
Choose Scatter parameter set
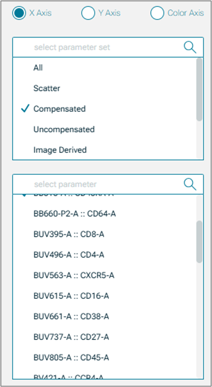pyautogui.click(x=104, y=88)
